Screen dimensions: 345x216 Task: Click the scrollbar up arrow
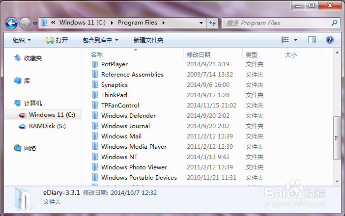click(337, 53)
